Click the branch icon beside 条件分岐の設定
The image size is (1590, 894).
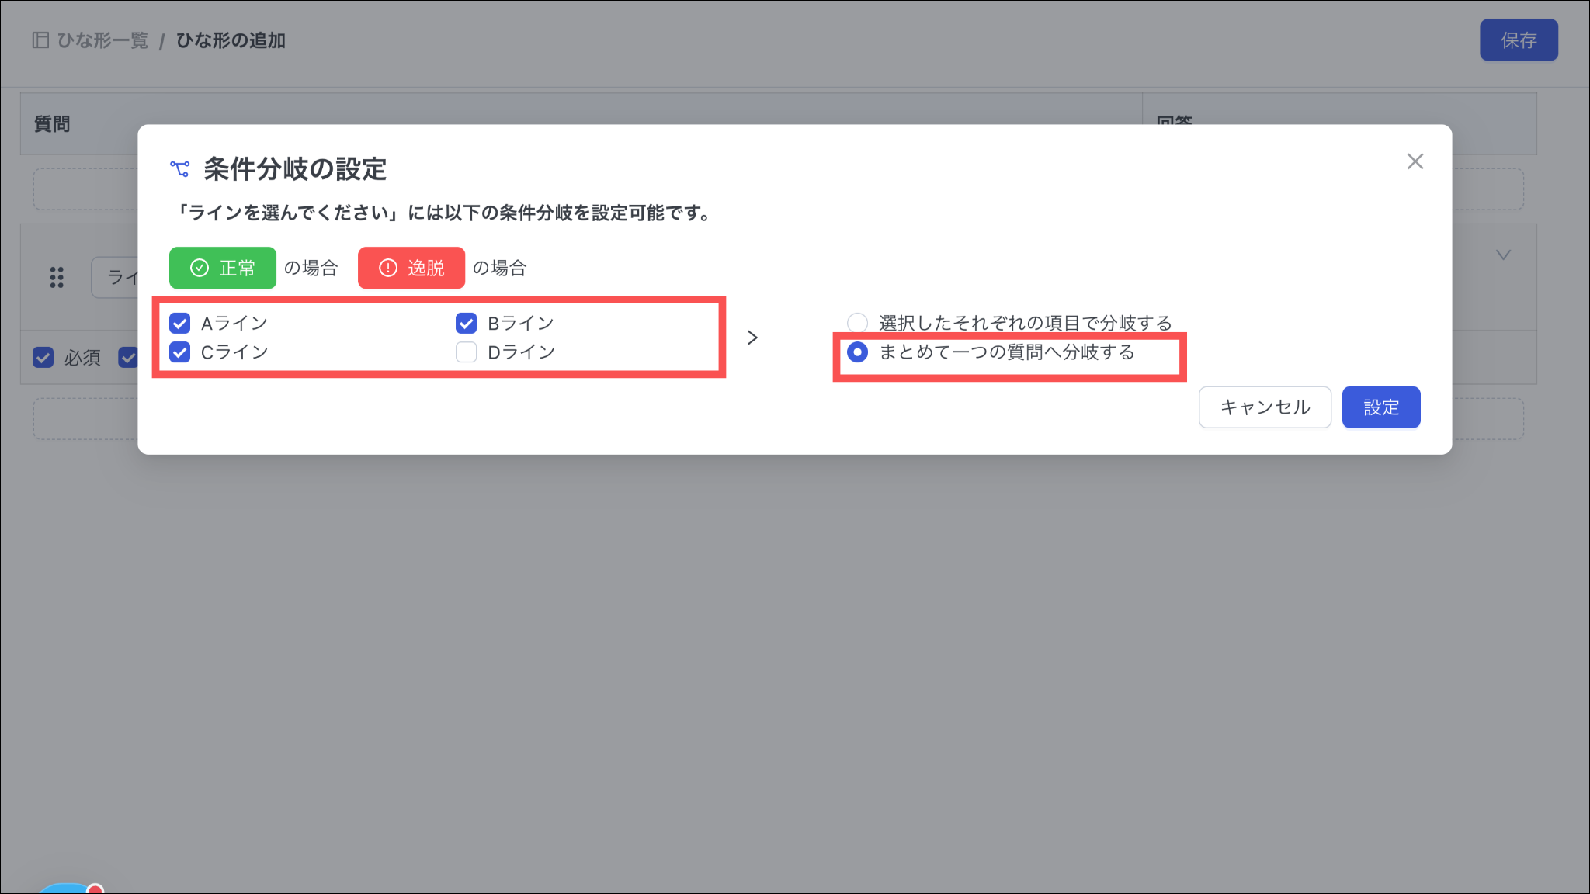(x=179, y=168)
